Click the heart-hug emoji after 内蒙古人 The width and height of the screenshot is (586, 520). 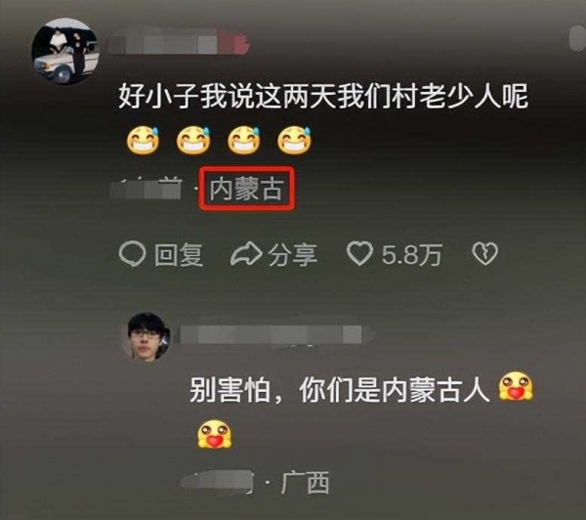[x=516, y=387]
